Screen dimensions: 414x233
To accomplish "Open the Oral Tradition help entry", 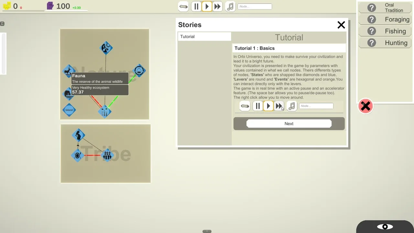I will 385,8.
